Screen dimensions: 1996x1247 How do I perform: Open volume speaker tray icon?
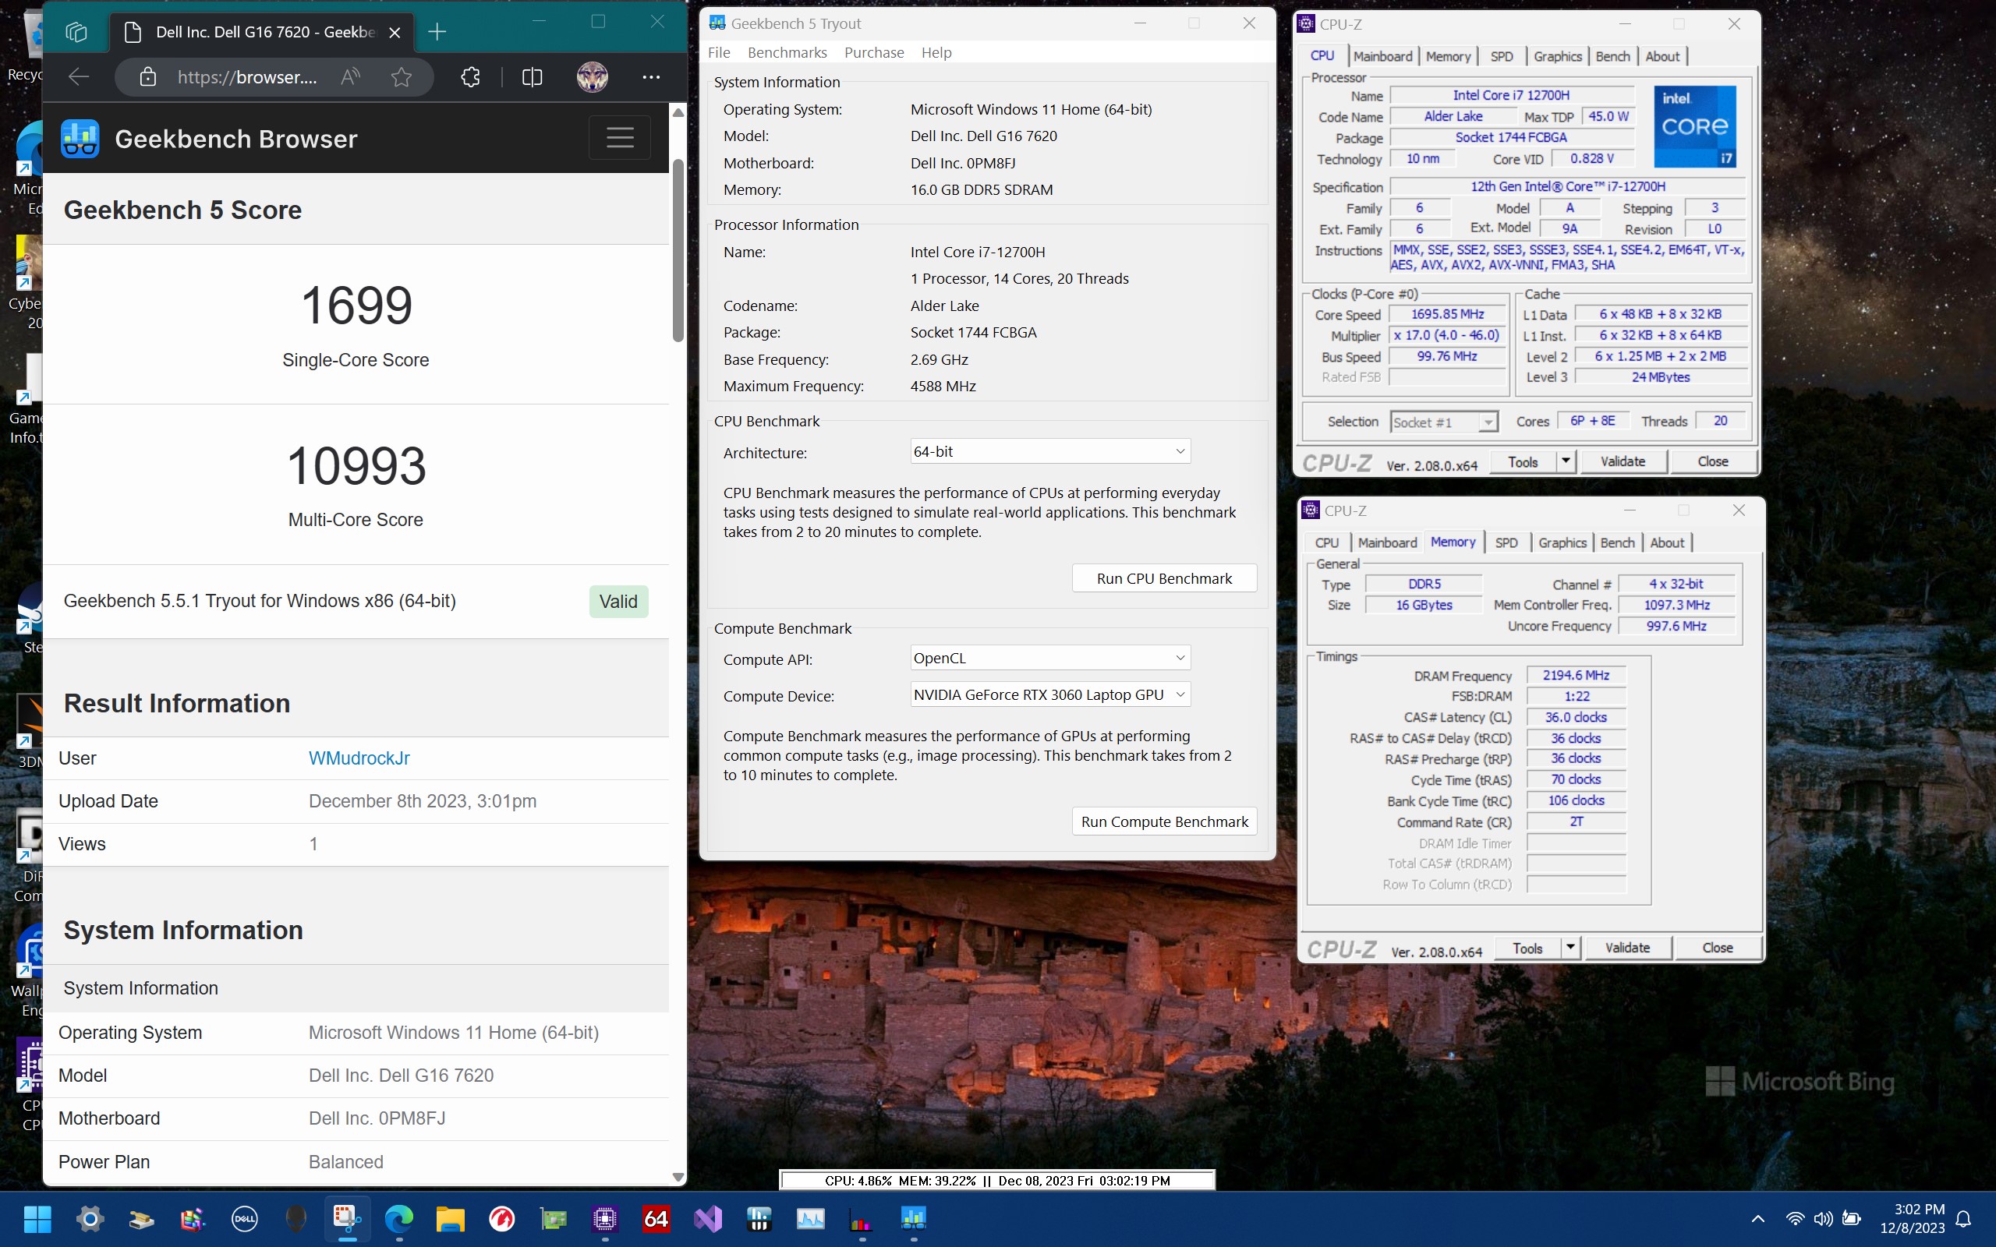click(1824, 1218)
